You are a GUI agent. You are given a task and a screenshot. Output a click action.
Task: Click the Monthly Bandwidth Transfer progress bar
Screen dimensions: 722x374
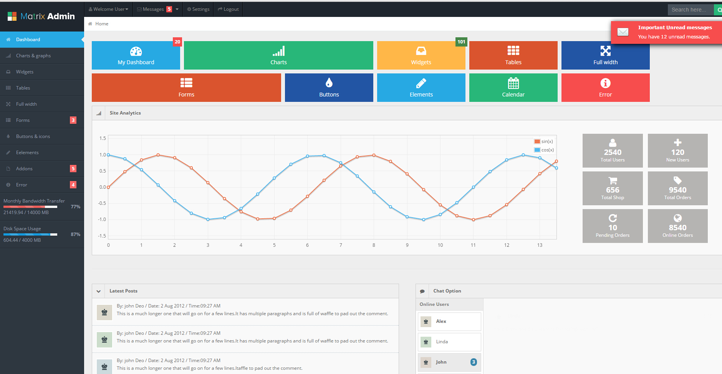point(30,207)
